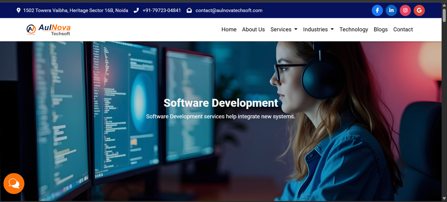Click the Software Development hero heading

point(221,103)
